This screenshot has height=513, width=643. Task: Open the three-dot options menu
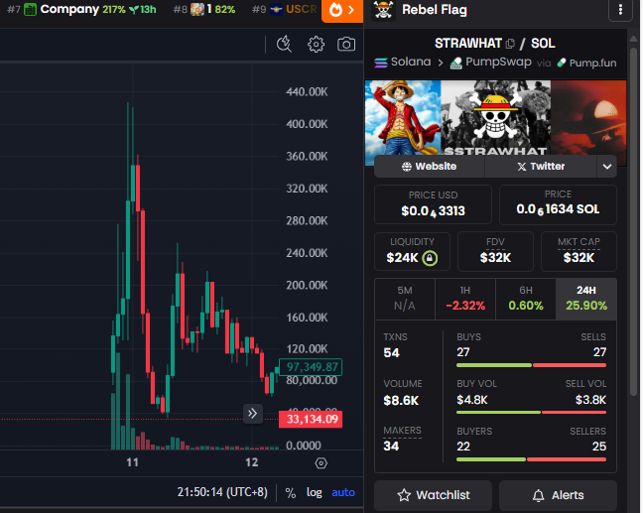point(620,10)
